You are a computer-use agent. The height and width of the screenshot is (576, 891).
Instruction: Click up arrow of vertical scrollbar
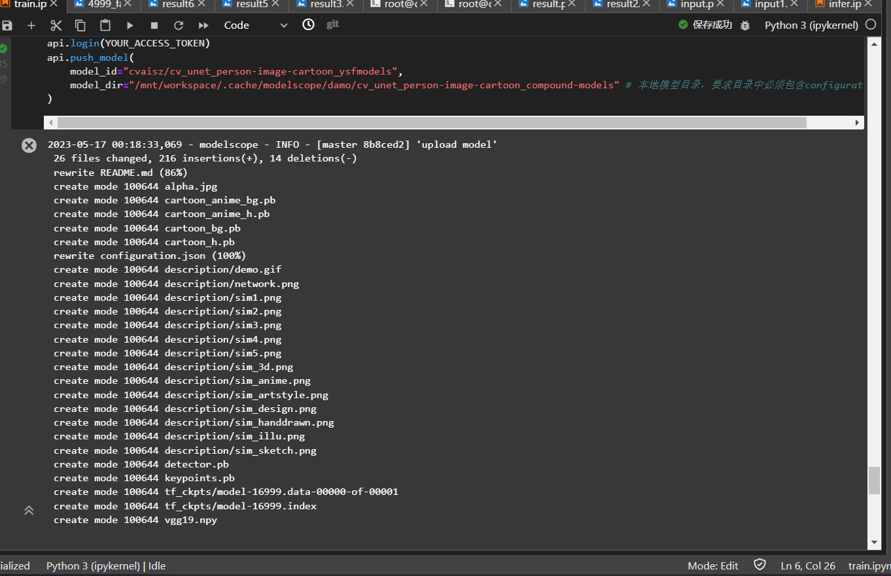[x=874, y=43]
